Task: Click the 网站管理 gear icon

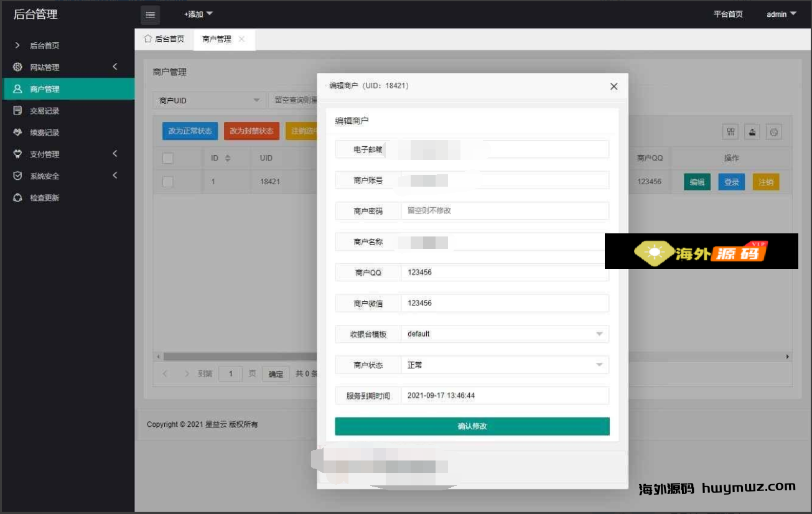Action: tap(17, 67)
